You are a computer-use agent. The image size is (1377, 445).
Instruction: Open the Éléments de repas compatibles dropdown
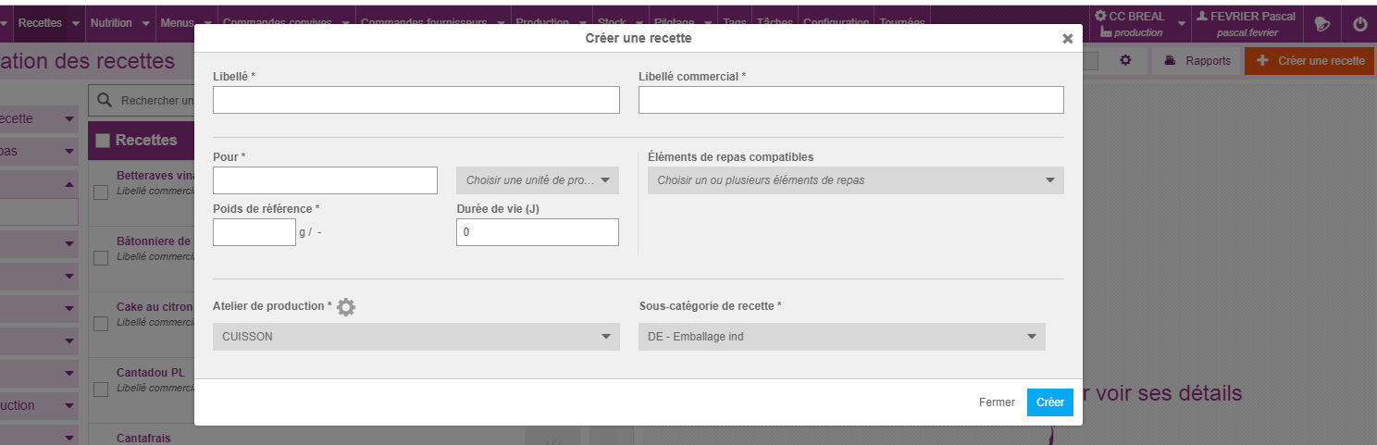point(855,180)
